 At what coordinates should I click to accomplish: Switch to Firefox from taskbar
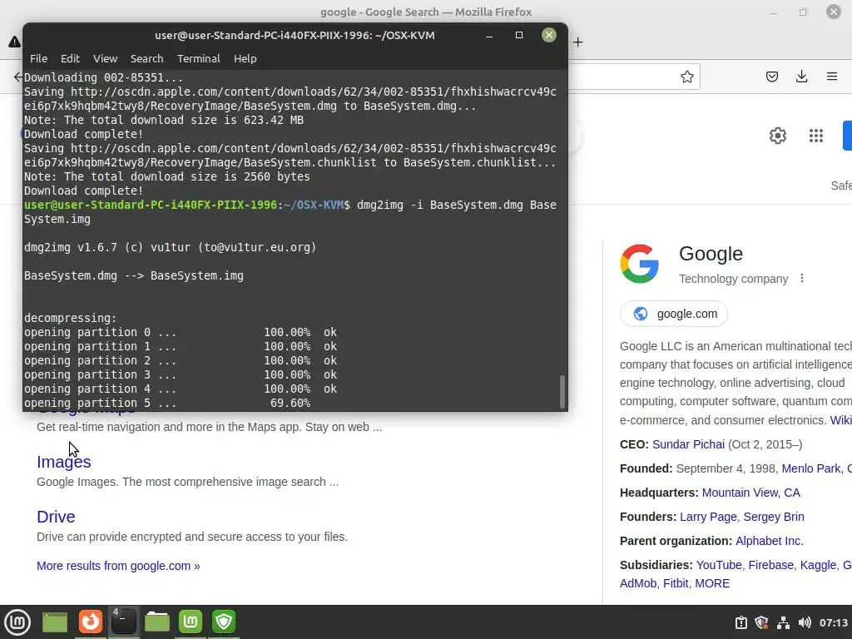pyautogui.click(x=90, y=622)
